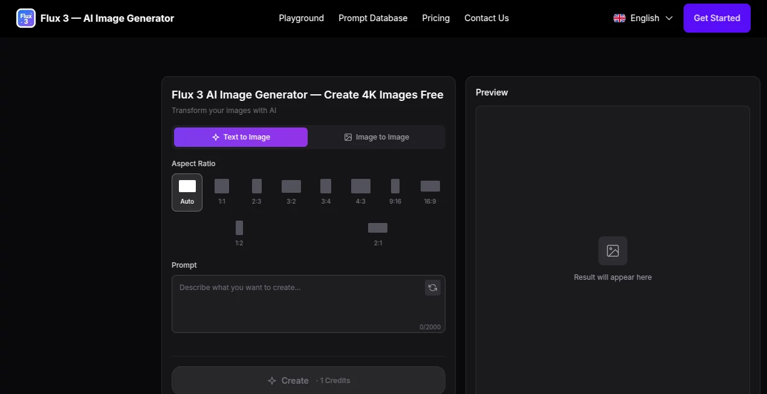Click the Create button
Viewport: 767px width, 394px height.
click(308, 381)
